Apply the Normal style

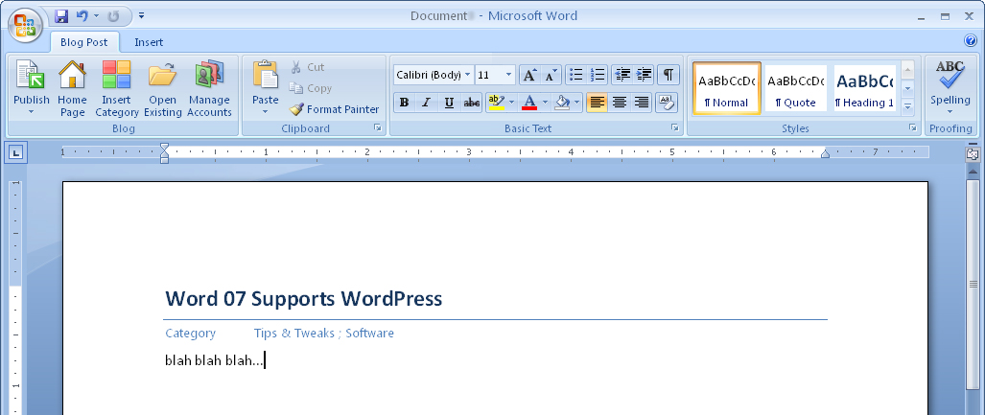point(727,88)
